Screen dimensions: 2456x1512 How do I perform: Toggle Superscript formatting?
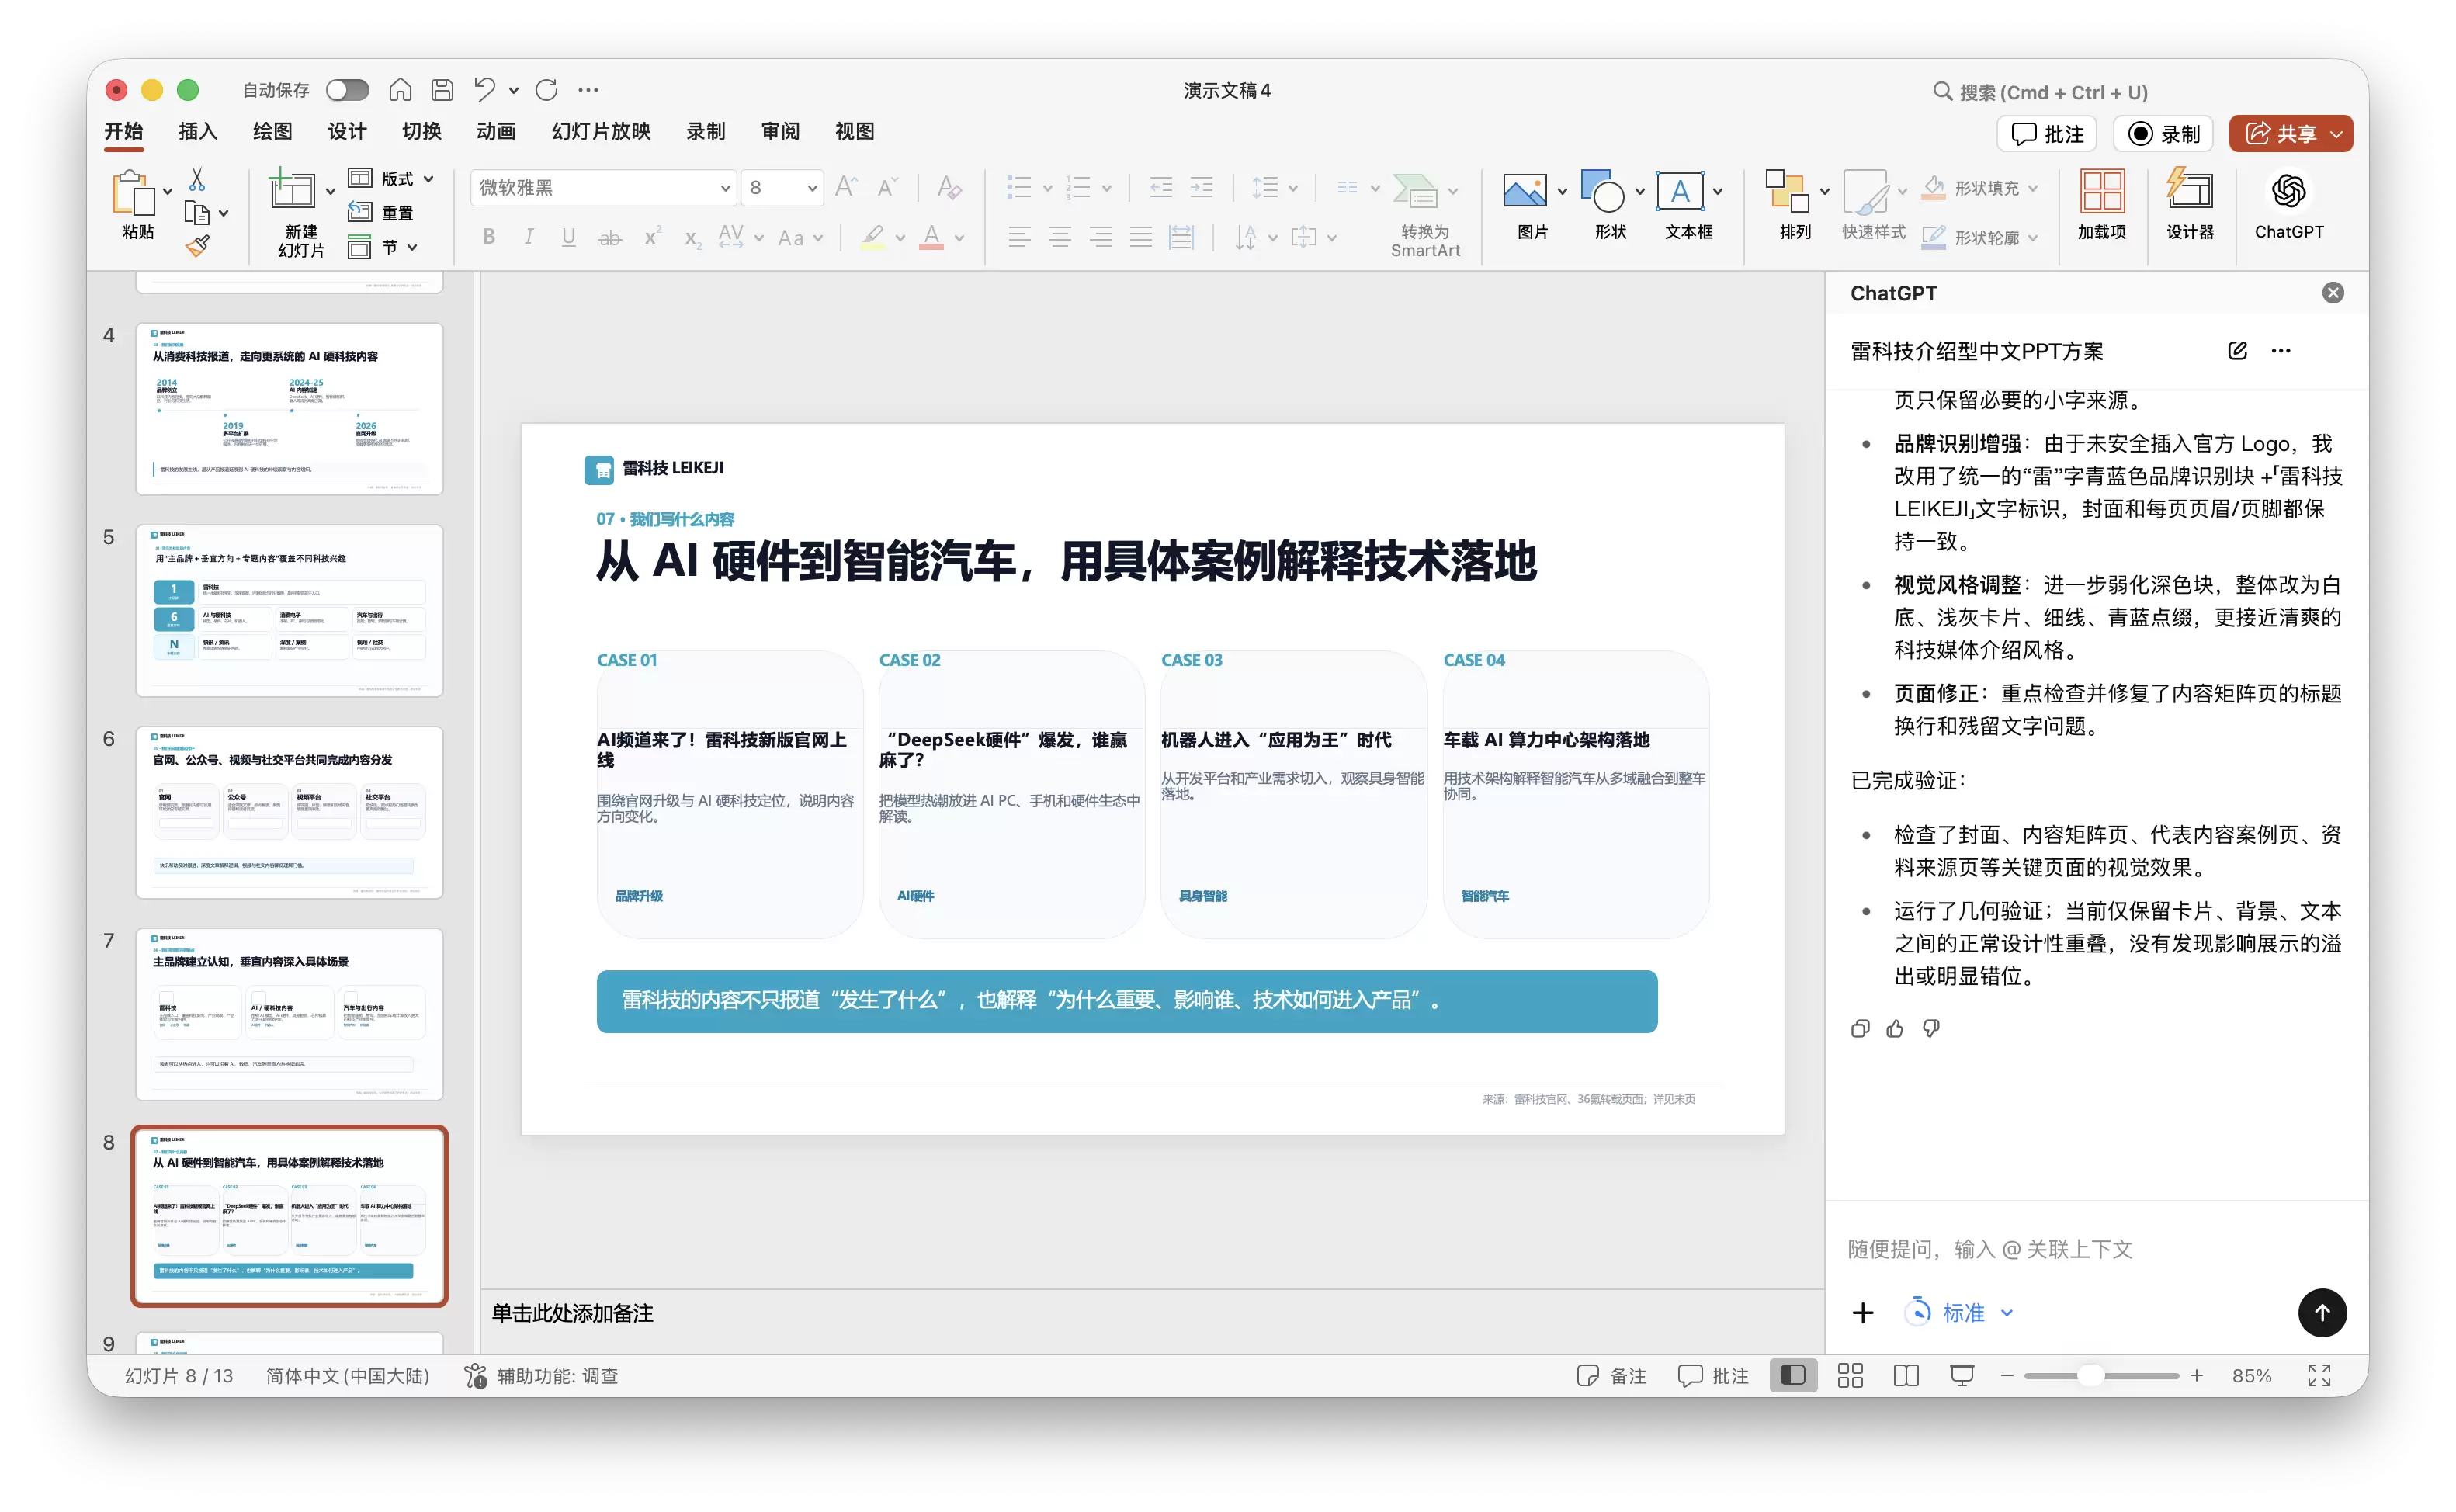coord(652,237)
